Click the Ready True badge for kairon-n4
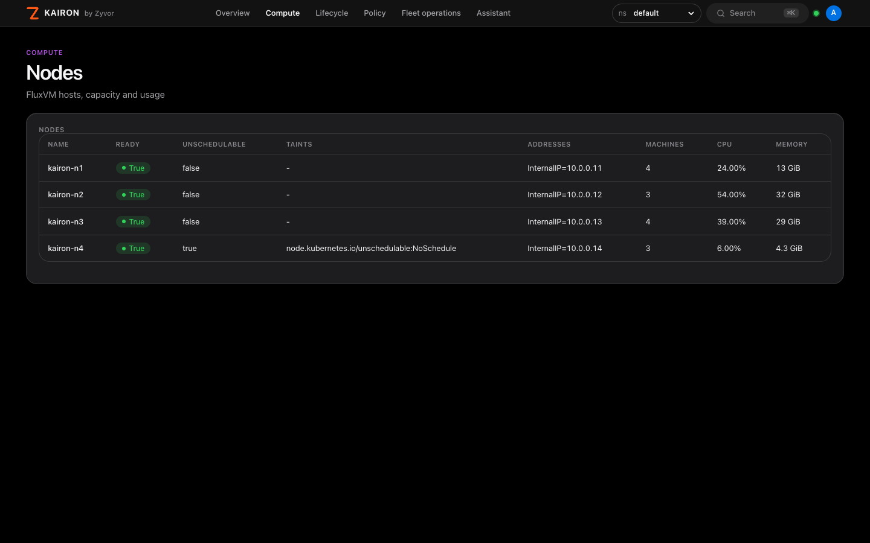 [x=133, y=249]
